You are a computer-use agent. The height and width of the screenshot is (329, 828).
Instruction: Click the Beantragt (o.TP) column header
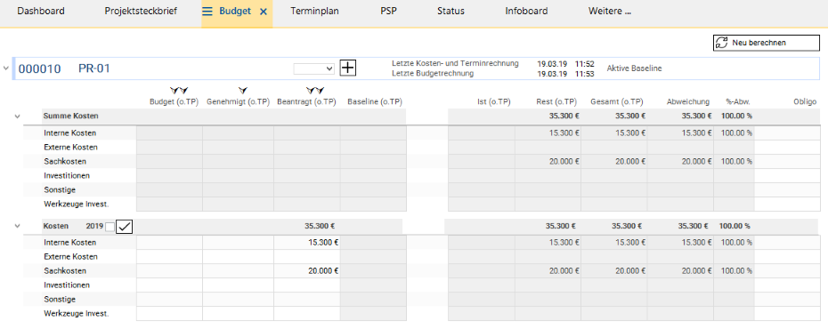point(306,101)
